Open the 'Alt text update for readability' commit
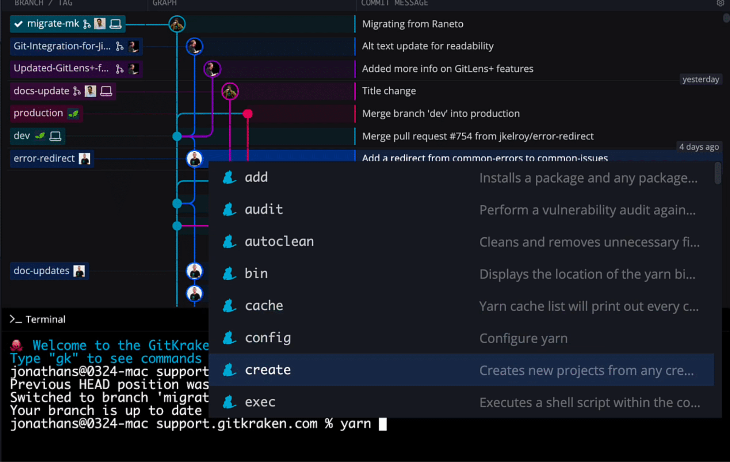The image size is (730, 462). click(x=428, y=46)
